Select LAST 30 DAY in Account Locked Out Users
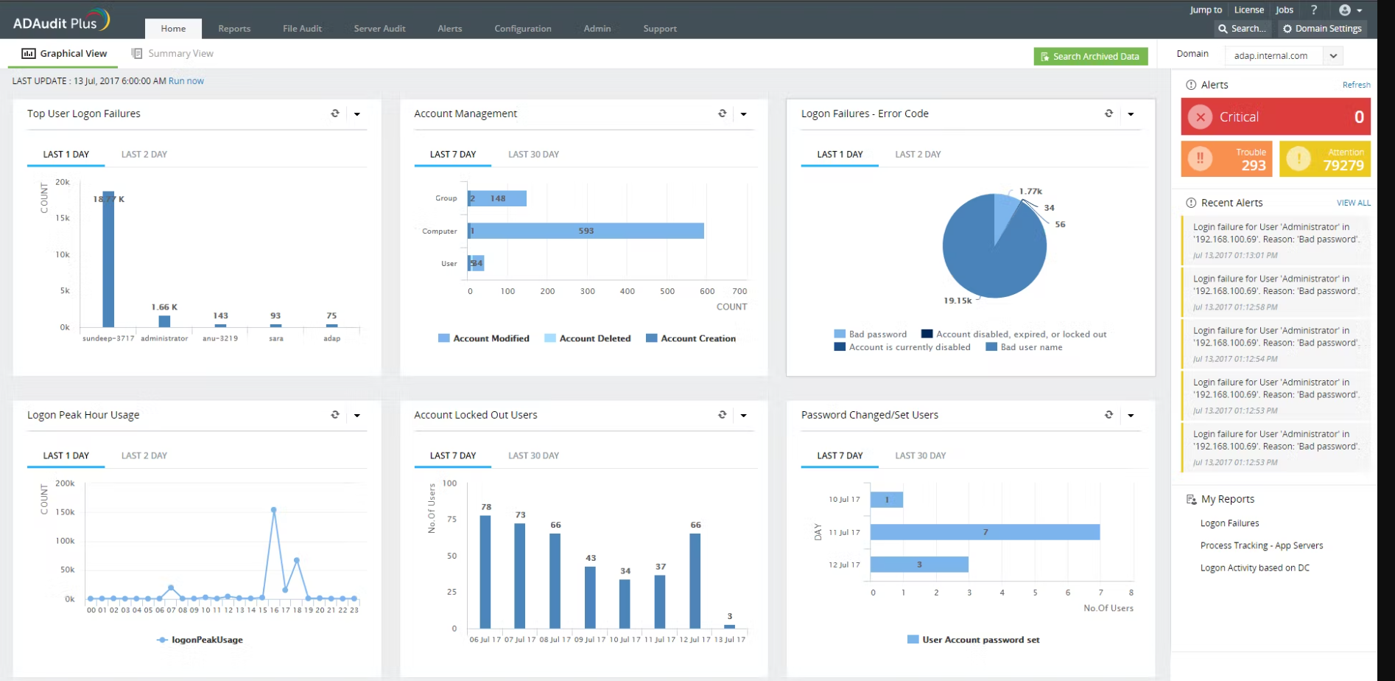Image resolution: width=1395 pixels, height=681 pixels. pyautogui.click(x=533, y=456)
